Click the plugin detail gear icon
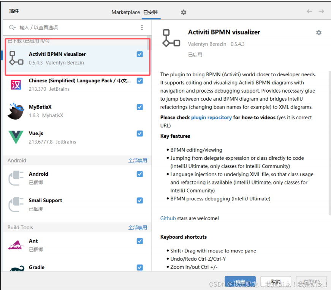This screenshot has width=331, height=290. [319, 33]
